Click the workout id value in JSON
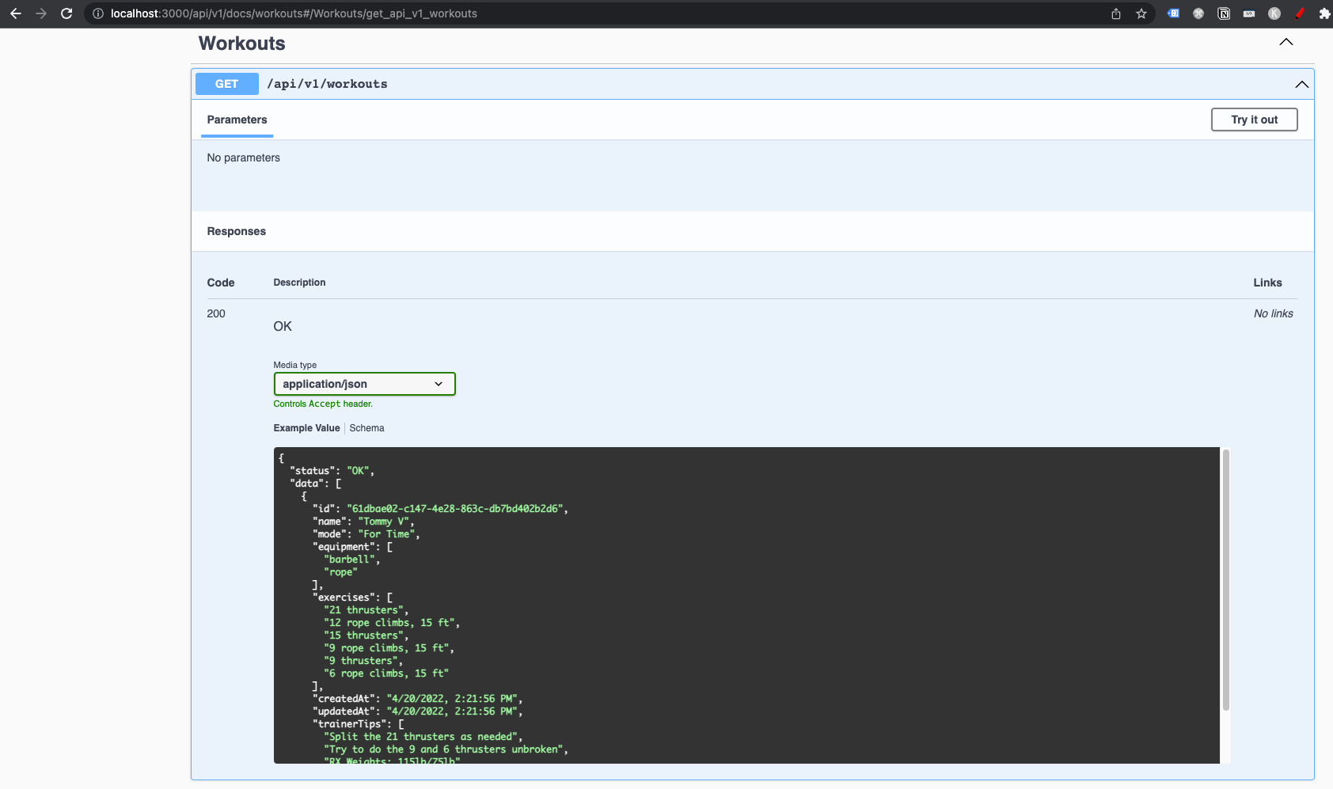 point(454,509)
